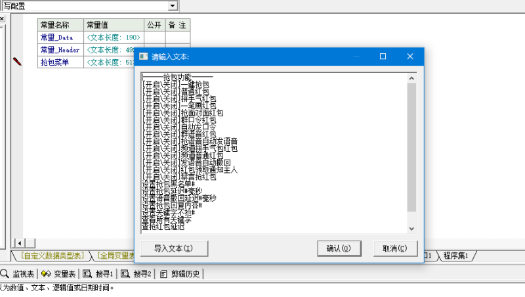Click the 变量表 icon

[46, 273]
